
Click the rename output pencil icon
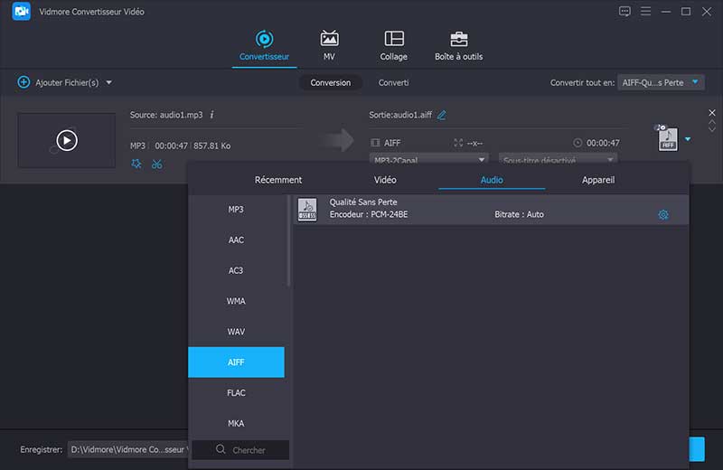click(x=442, y=116)
